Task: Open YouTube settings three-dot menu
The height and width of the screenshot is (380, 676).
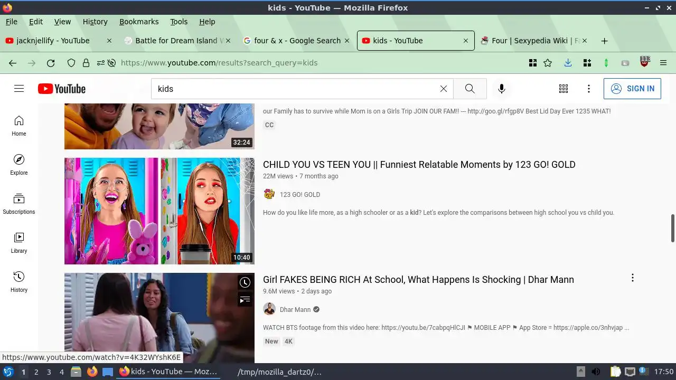Action: (x=589, y=89)
